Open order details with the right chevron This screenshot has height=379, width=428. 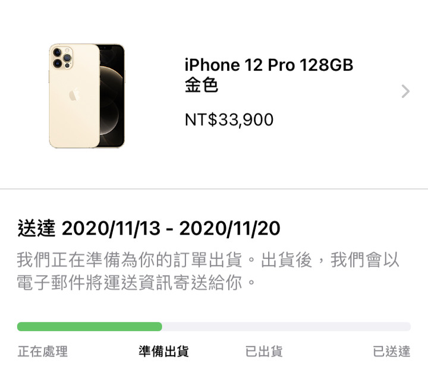point(405,91)
